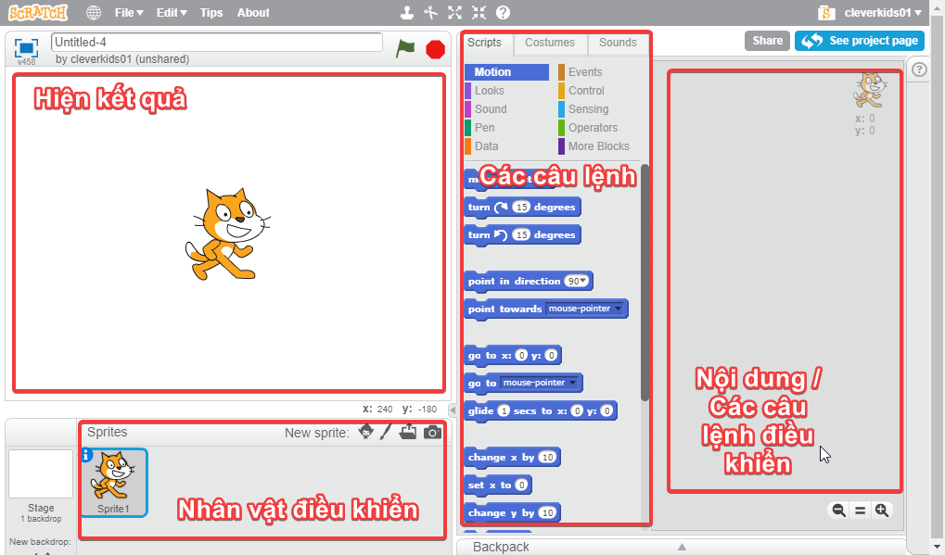Zoom in the scripts area

pos(882,511)
